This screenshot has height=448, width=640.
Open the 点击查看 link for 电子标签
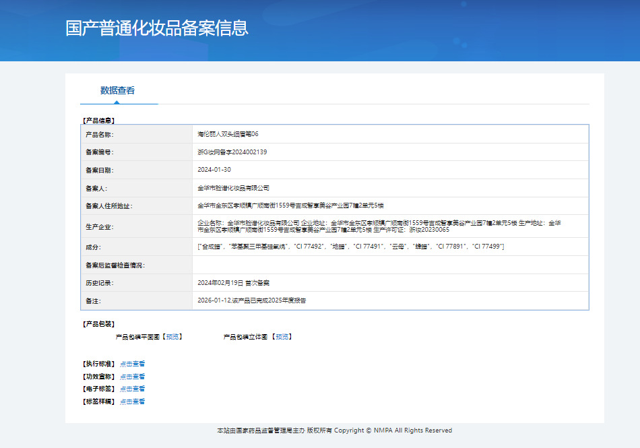132,389
